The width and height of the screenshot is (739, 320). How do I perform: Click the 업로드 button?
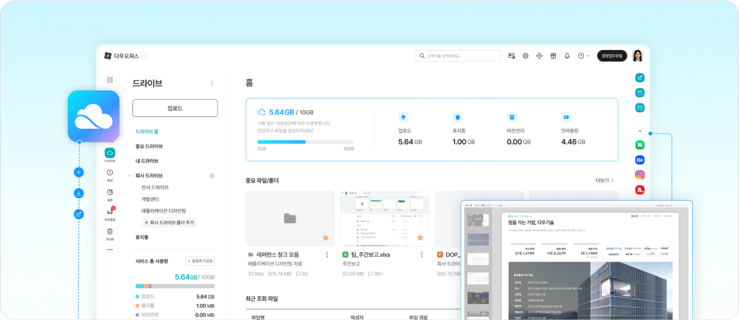pyautogui.click(x=175, y=108)
